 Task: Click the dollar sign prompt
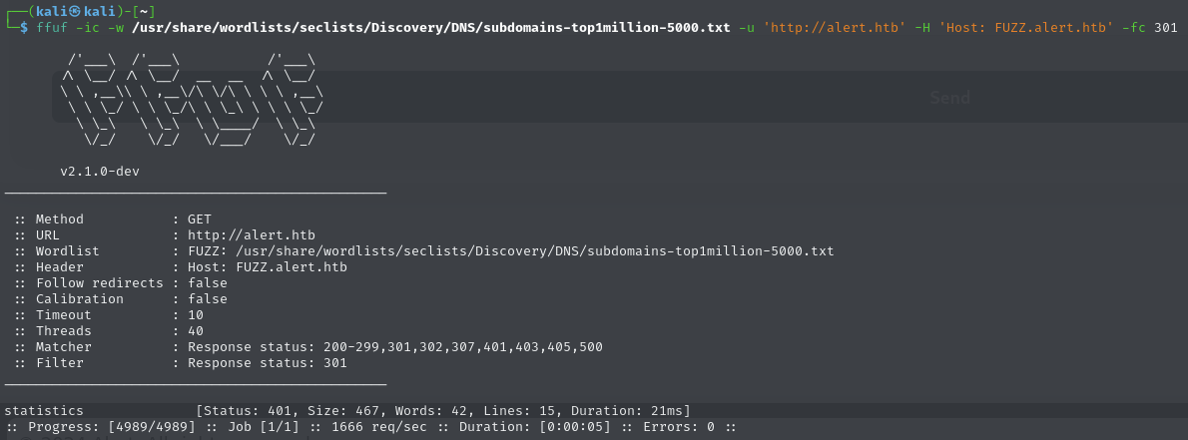[25, 27]
